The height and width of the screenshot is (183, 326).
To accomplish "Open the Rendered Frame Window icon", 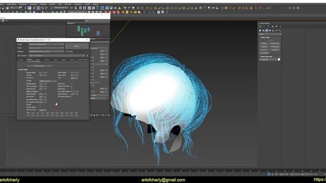I will (x=111, y=8).
